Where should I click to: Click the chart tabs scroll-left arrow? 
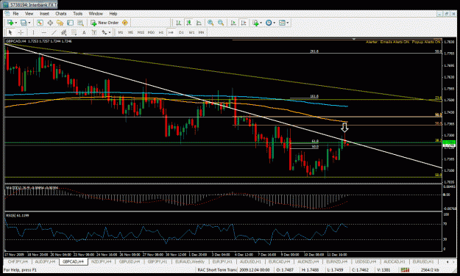(x=447, y=261)
